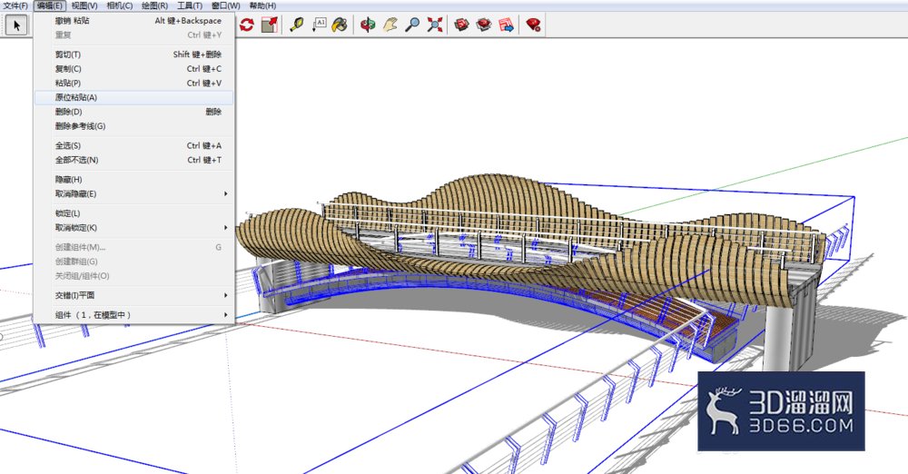This screenshot has width=908, height=474.
Task: Select the Zoom magnifier tool
Action: click(412, 25)
